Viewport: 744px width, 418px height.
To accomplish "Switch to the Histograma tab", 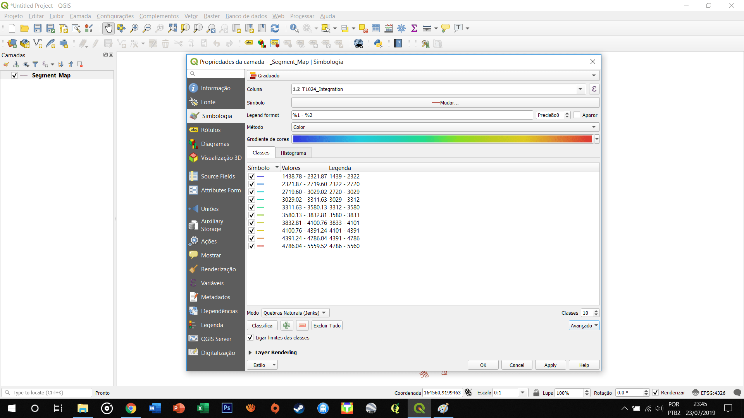I will pos(293,152).
